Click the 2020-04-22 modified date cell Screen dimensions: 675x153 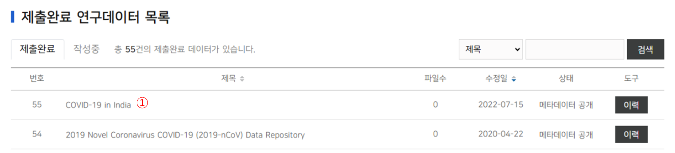point(501,134)
